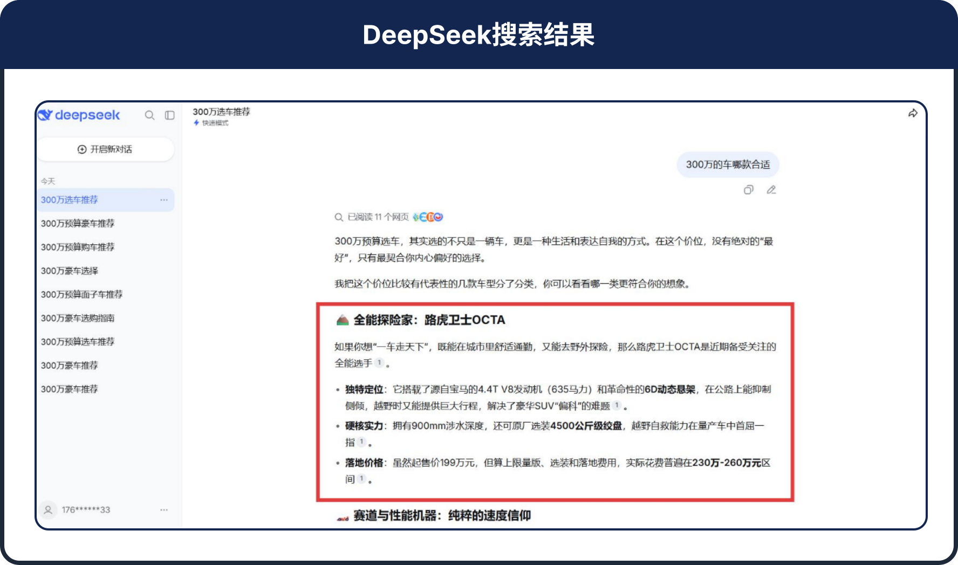The width and height of the screenshot is (958, 565).
Task: Click the 今天 group label in the sidebar
Action: 48,181
